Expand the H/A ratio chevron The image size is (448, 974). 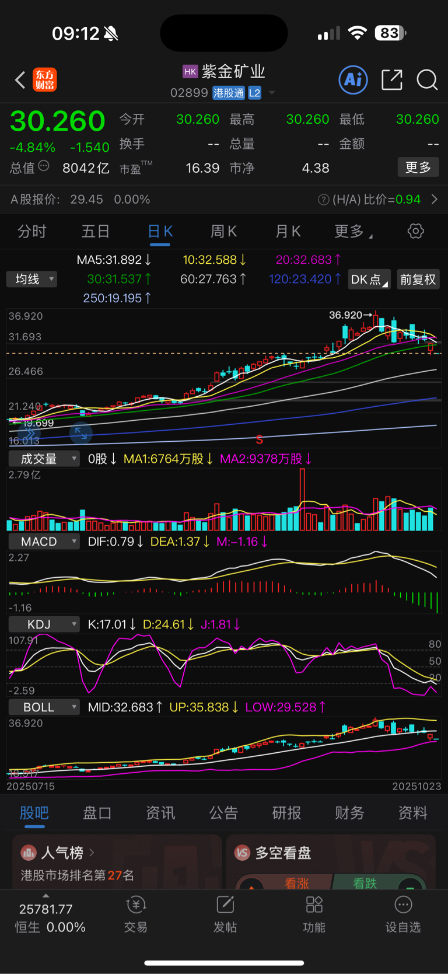(435, 200)
